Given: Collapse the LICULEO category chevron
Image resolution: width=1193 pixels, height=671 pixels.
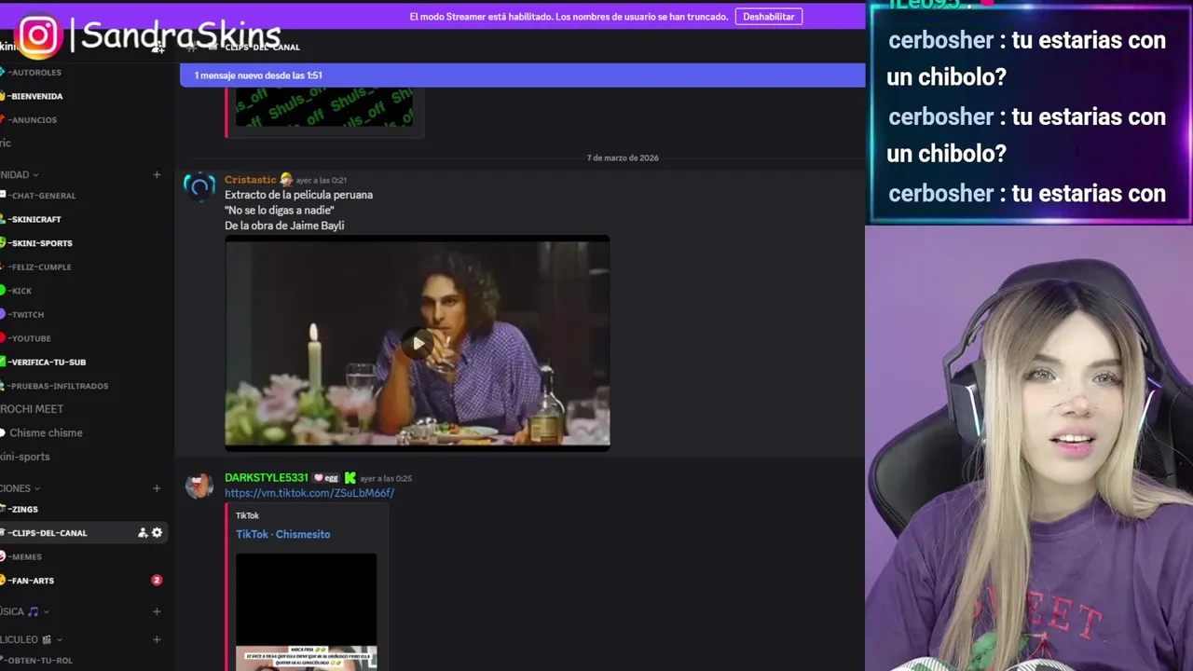Looking at the screenshot, I should pos(60,640).
